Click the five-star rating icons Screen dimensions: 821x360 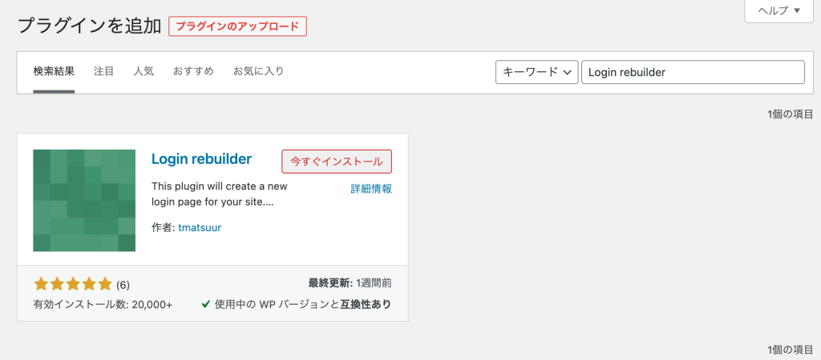pos(73,284)
